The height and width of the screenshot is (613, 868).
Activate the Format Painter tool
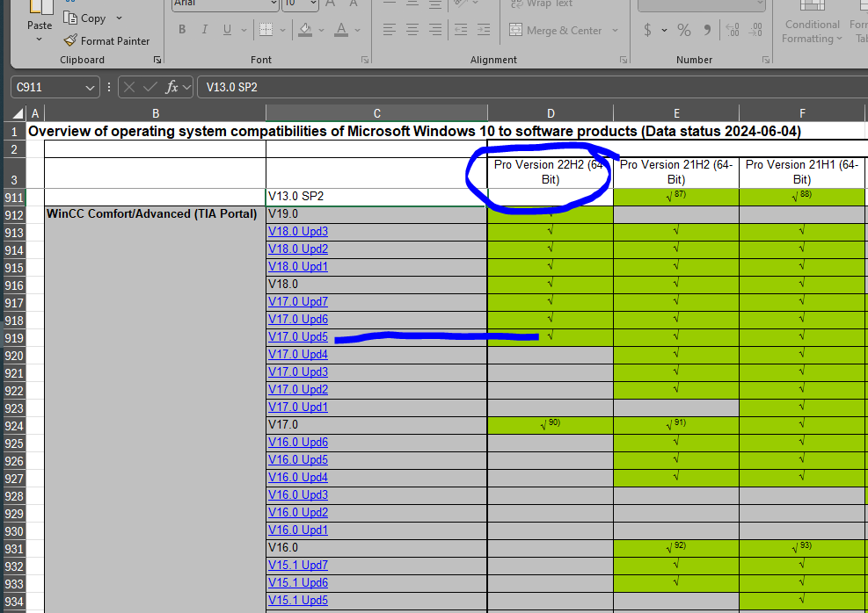pos(106,41)
